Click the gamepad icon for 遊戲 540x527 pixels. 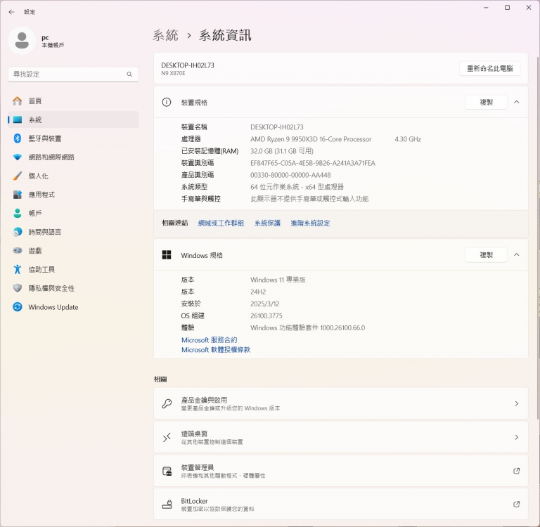(x=17, y=251)
